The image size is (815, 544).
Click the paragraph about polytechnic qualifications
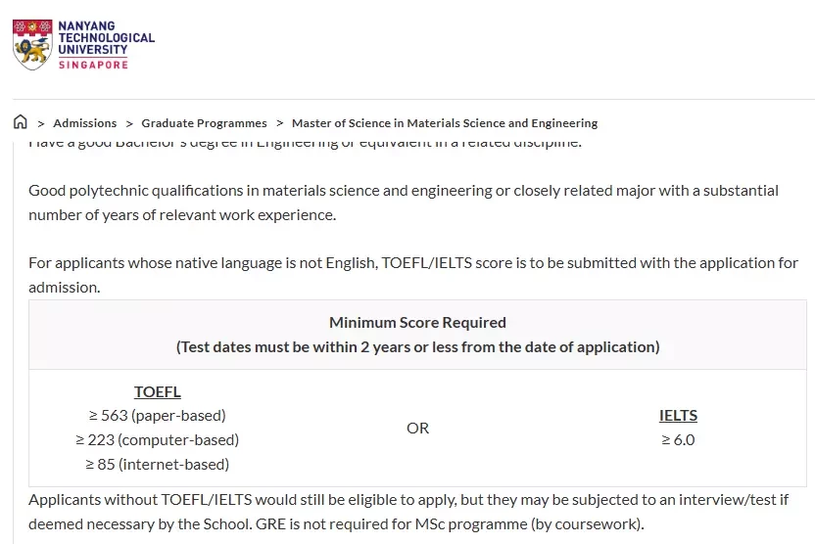pyautogui.click(x=404, y=203)
